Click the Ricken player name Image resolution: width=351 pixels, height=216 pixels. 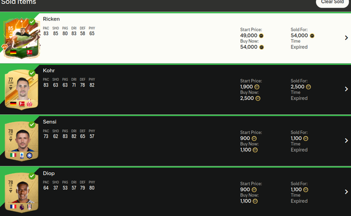(x=51, y=19)
